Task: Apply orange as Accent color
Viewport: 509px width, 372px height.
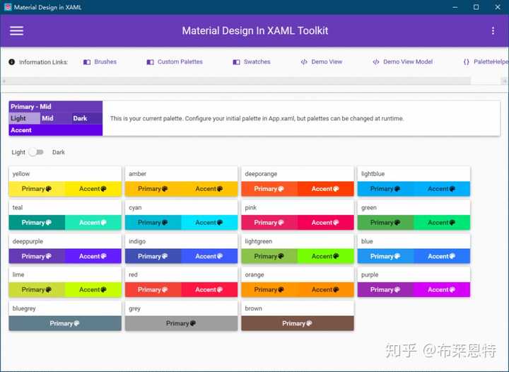Action: click(325, 290)
